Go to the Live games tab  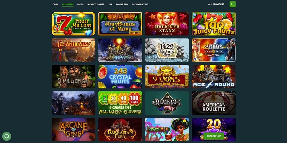(110, 4)
